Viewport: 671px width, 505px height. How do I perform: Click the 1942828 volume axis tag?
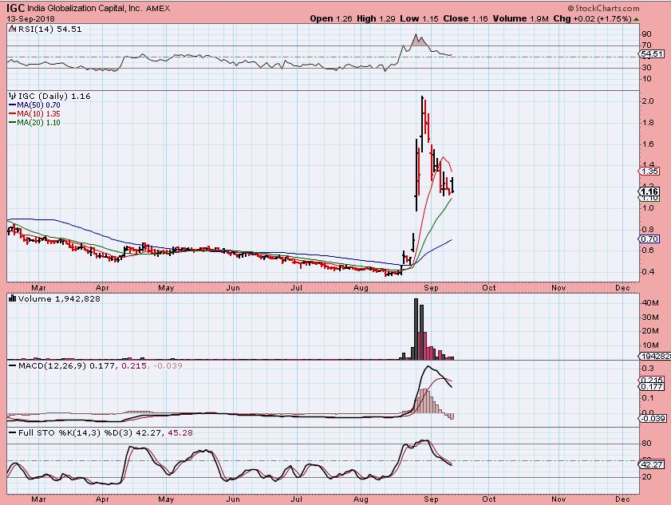[x=654, y=356]
